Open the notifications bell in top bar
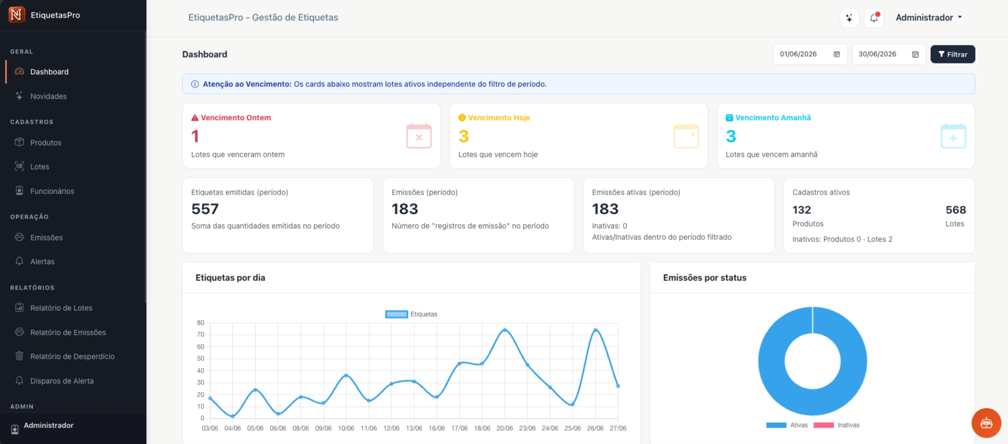The width and height of the screenshot is (1008, 444). pos(874,18)
